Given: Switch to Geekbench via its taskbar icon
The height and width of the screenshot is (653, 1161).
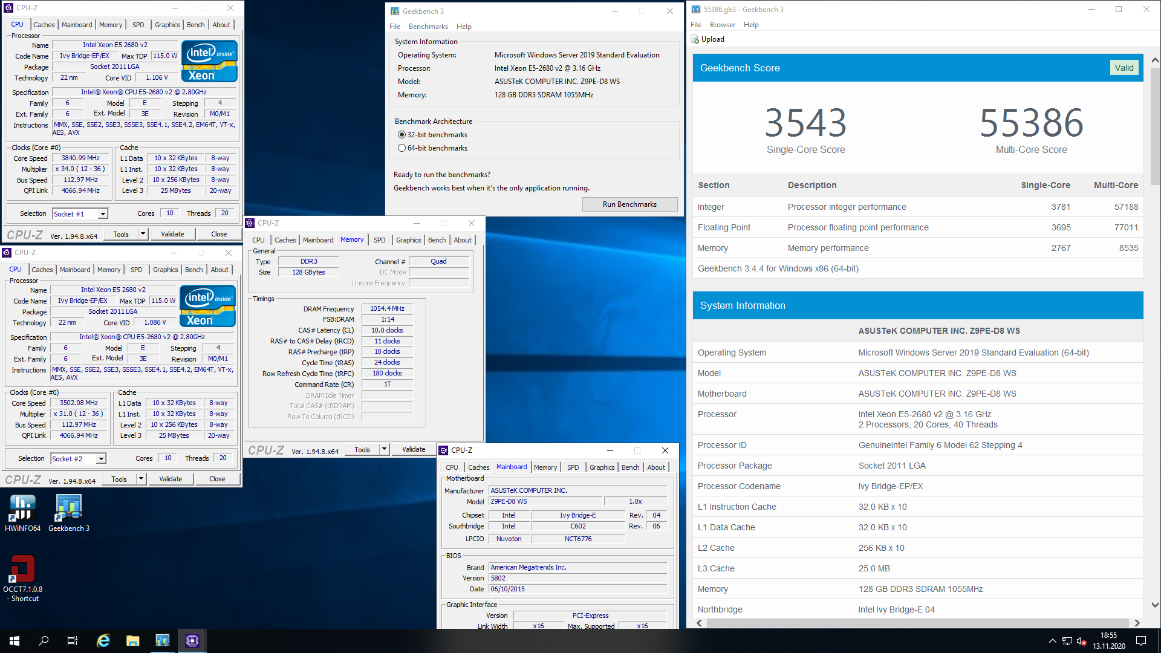Looking at the screenshot, I should 163,641.
